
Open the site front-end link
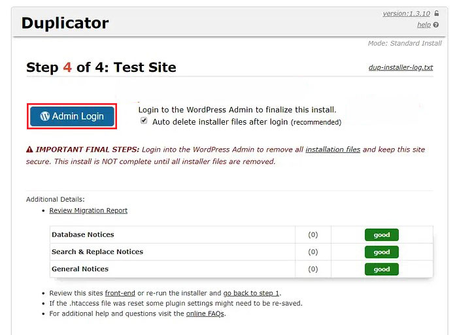[x=120, y=293]
